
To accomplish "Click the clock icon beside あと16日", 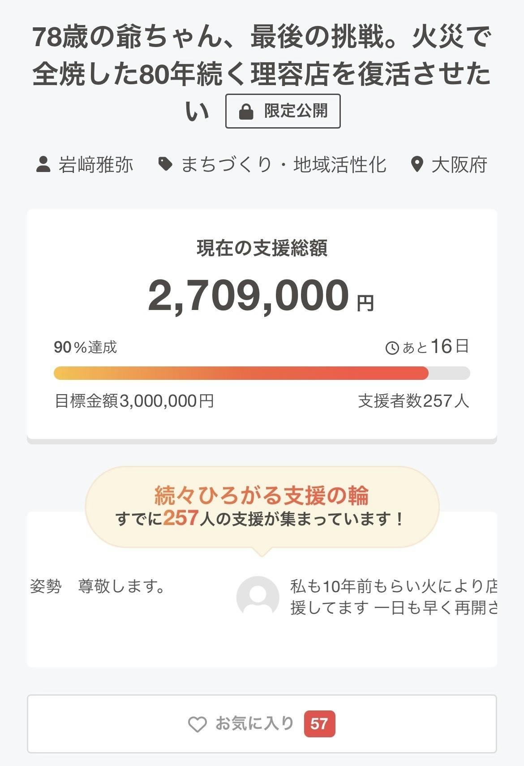I will click(392, 348).
